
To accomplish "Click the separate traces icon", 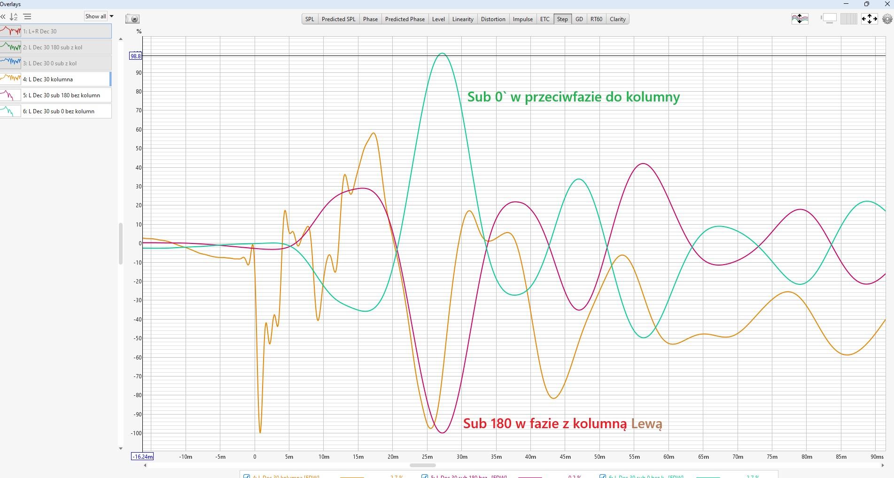I will coord(800,19).
